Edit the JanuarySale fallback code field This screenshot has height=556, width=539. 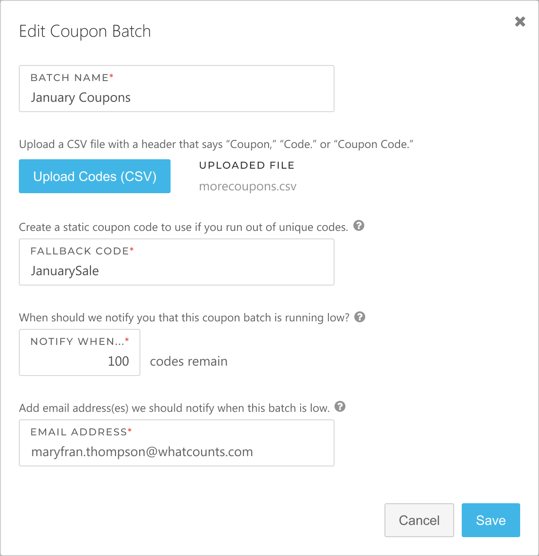click(176, 271)
